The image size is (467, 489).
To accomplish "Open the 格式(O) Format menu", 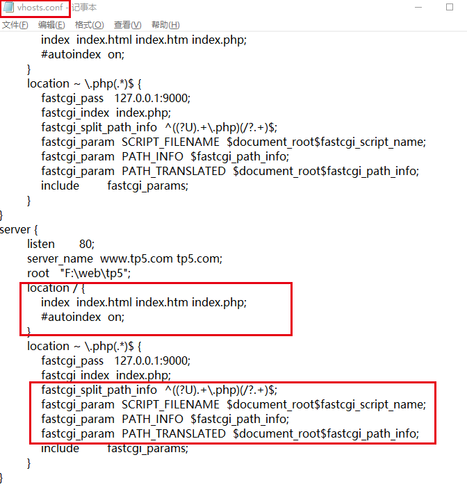I will tap(89, 24).
